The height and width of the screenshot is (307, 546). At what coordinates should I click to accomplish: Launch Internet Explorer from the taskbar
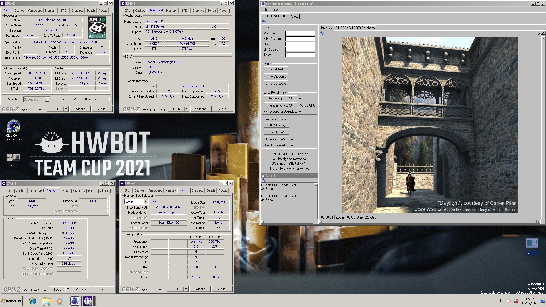(32, 301)
